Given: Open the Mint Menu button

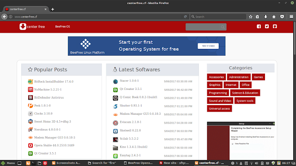Looking at the screenshot, I should click(x=8, y=163).
